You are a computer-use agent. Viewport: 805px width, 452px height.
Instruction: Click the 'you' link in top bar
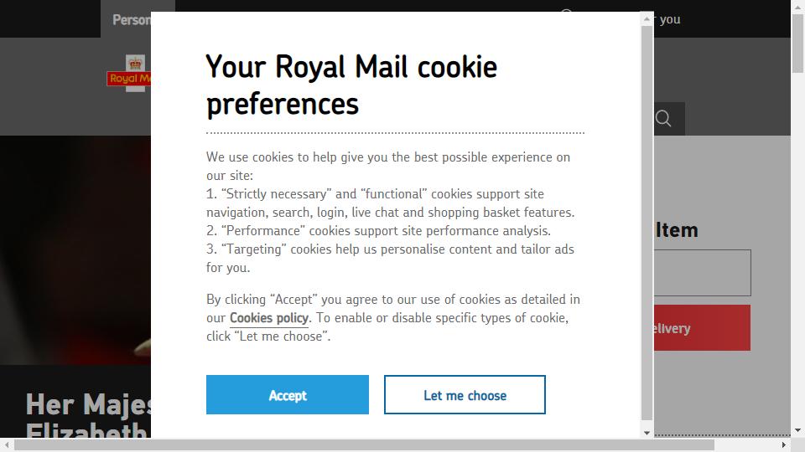click(x=669, y=19)
